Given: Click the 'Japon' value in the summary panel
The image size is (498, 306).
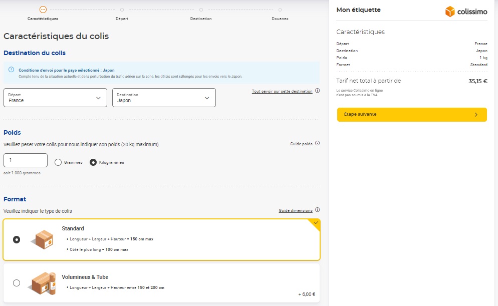Looking at the screenshot, I should pos(481,51).
